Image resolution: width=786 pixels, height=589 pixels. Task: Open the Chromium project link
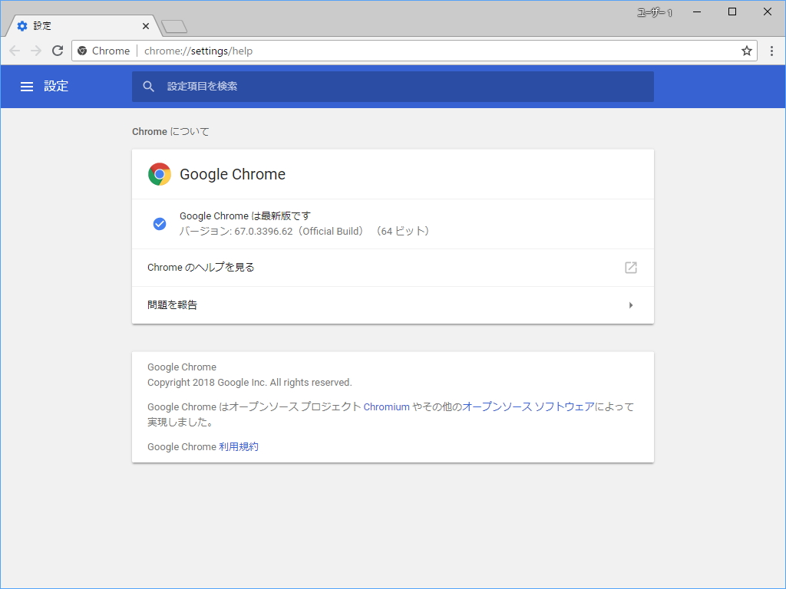coord(387,406)
